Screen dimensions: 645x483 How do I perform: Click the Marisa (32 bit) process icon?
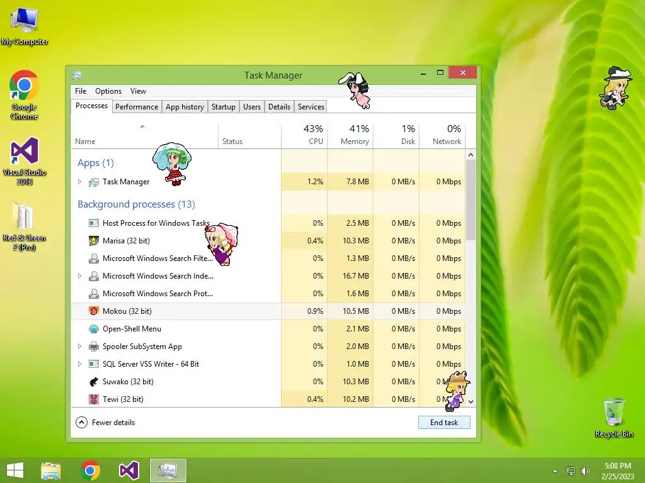click(x=94, y=241)
